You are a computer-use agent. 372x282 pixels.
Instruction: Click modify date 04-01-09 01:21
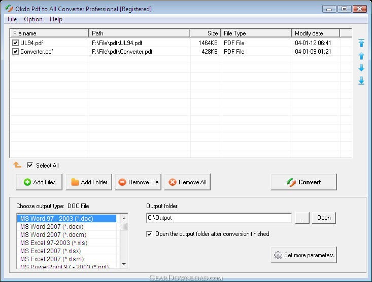pyautogui.click(x=313, y=52)
